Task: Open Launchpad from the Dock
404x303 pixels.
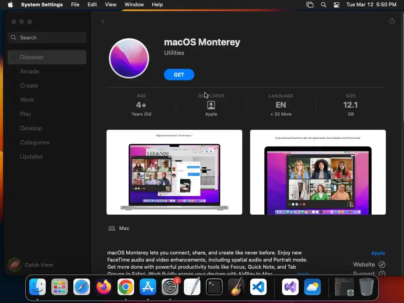Action: coord(60,287)
